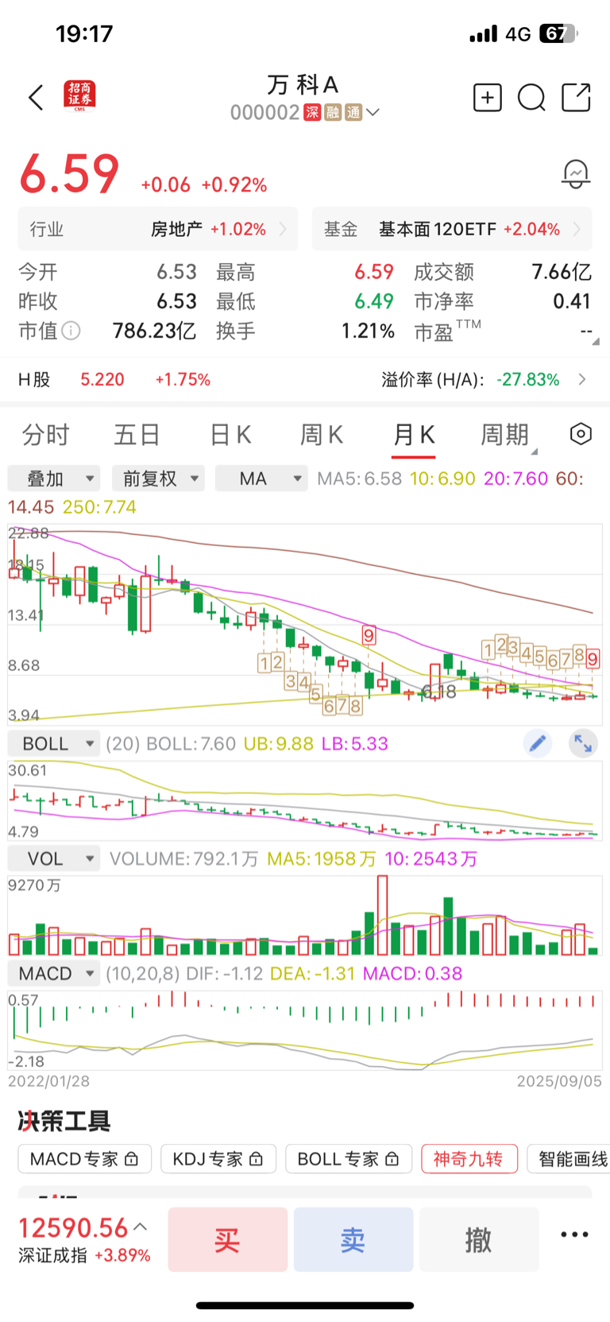Tap the 通 connect badge
The width and height of the screenshot is (610, 1322).
[x=353, y=112]
